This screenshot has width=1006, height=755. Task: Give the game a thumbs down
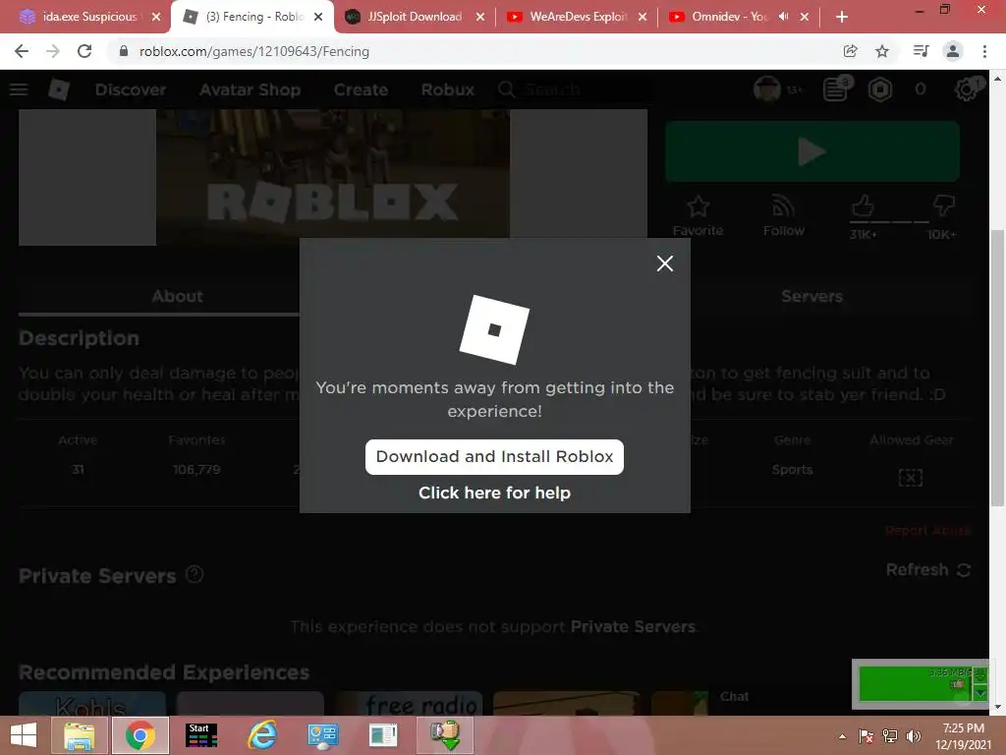click(x=943, y=206)
